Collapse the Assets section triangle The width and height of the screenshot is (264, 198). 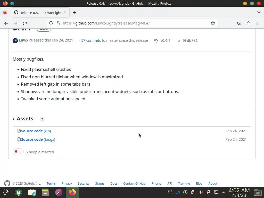[x=13, y=119]
